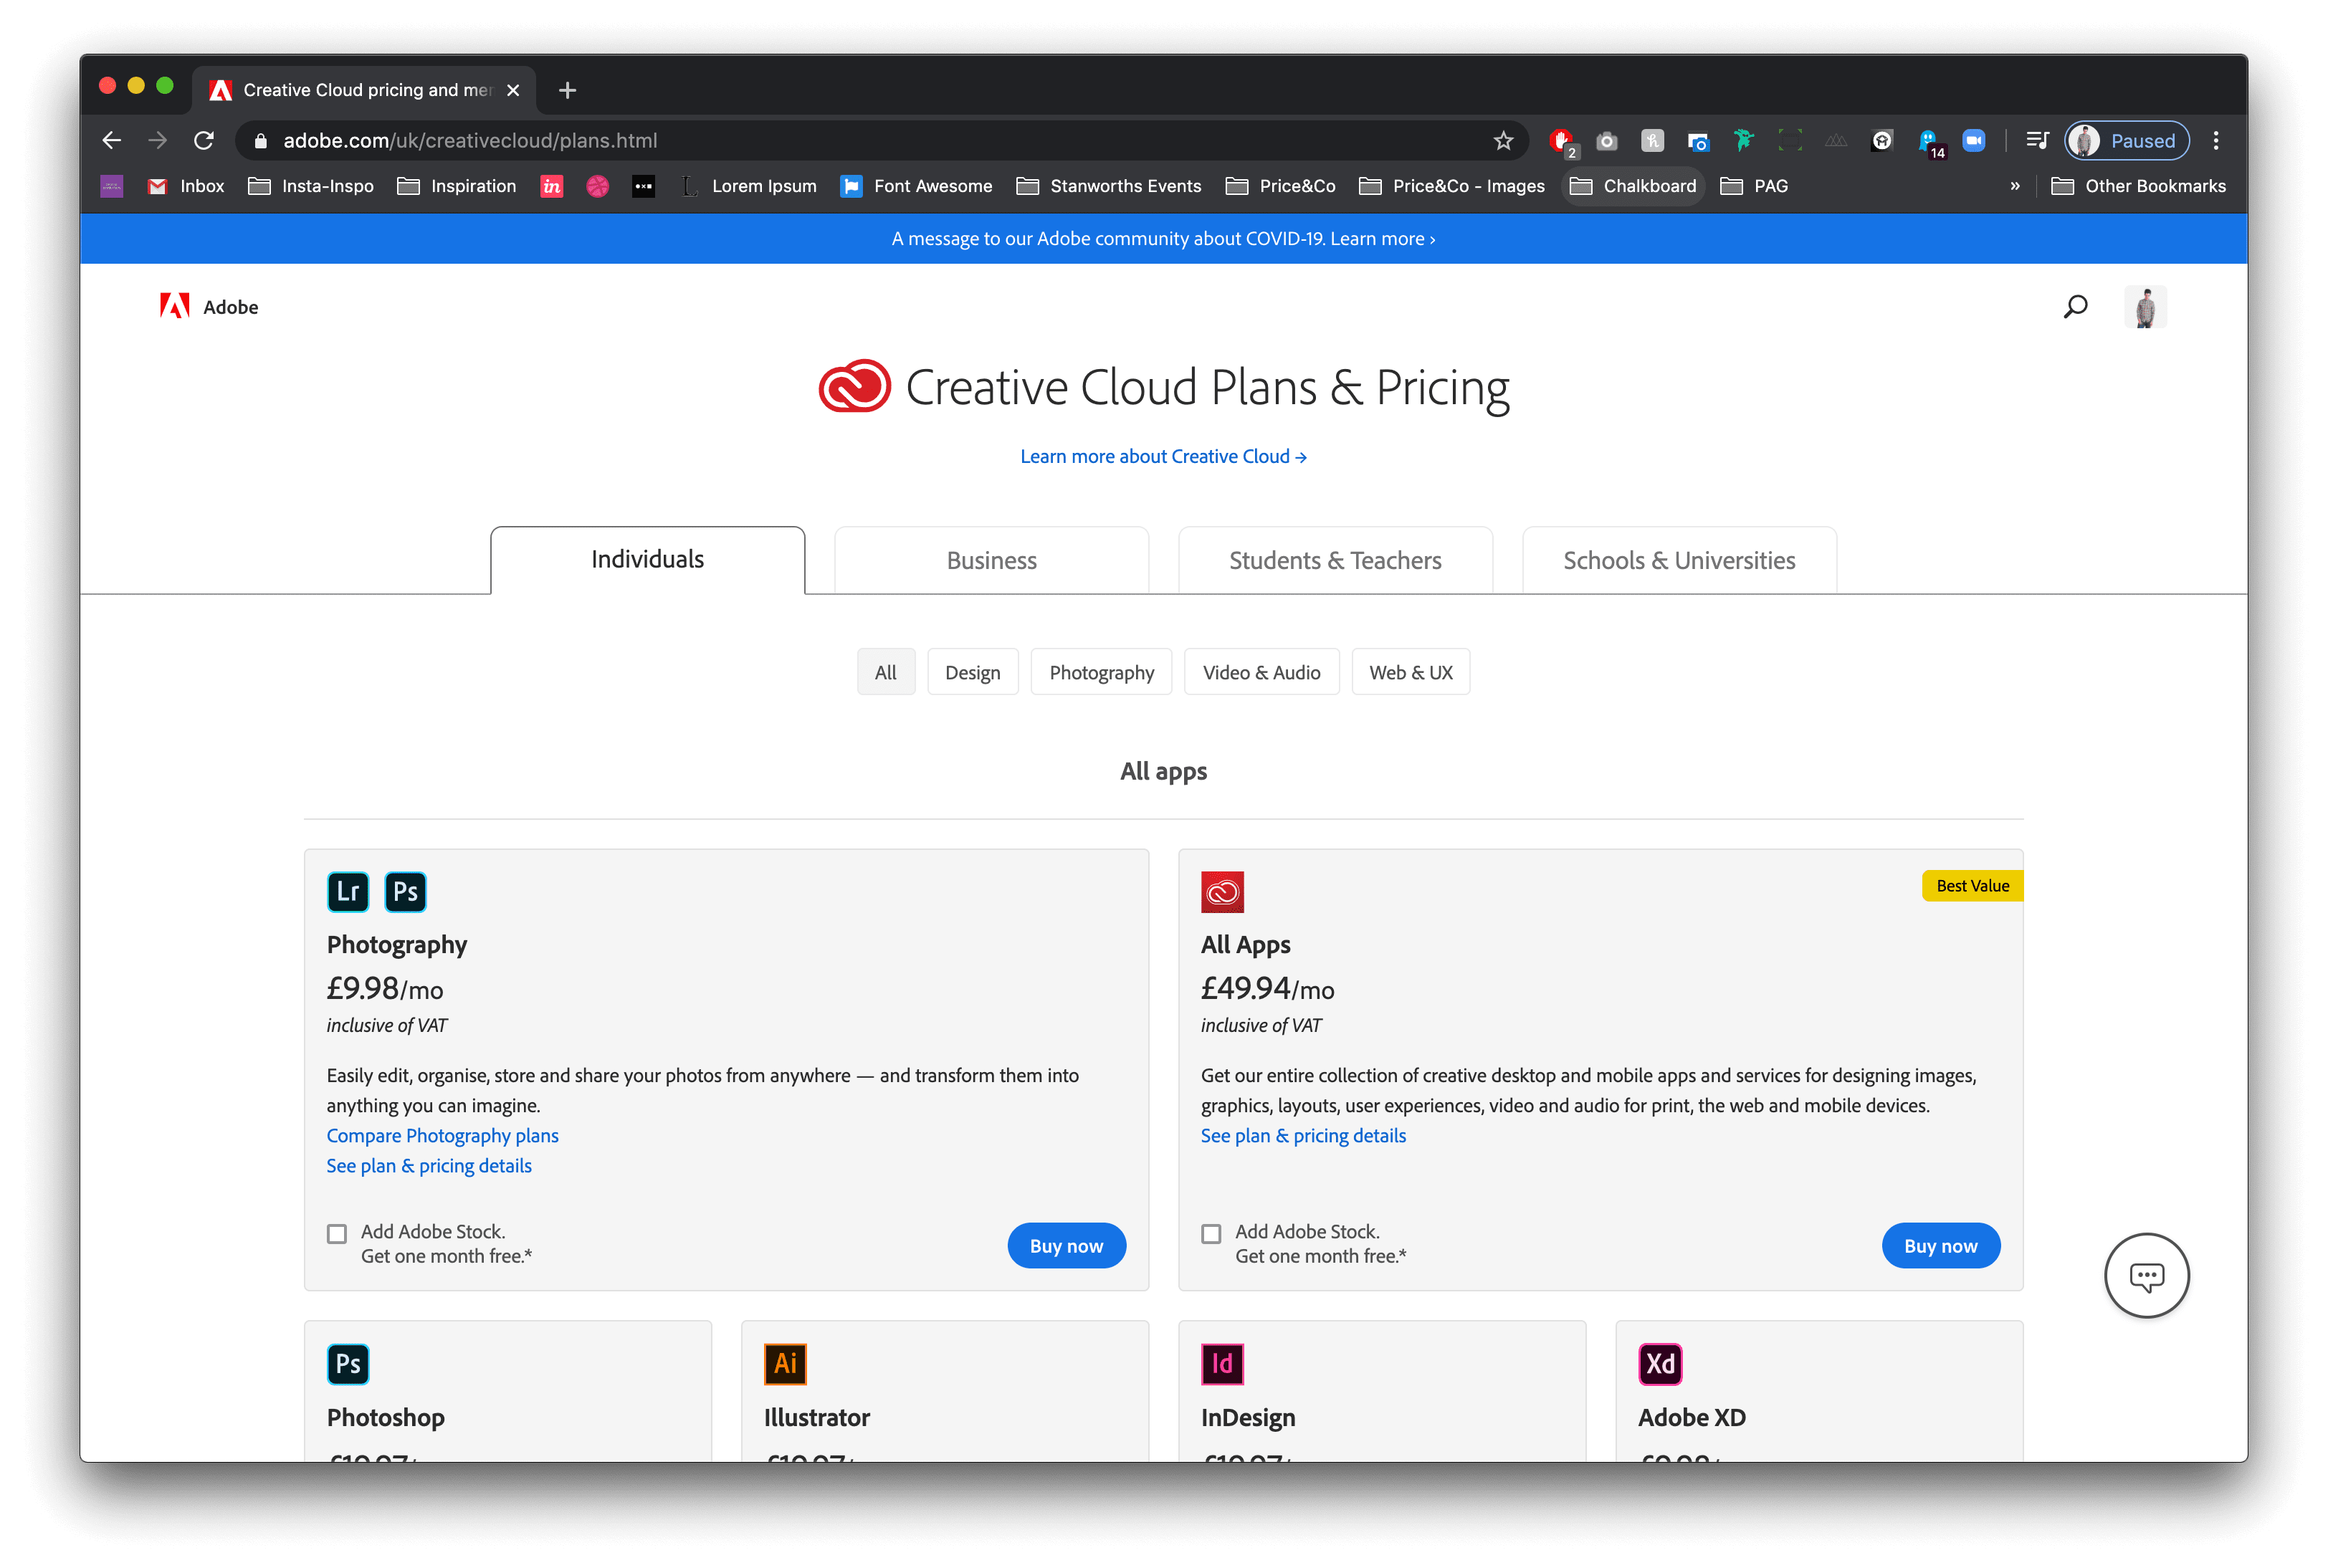Open Chrome three-dot menu
The height and width of the screenshot is (1568, 2328).
click(x=2216, y=141)
